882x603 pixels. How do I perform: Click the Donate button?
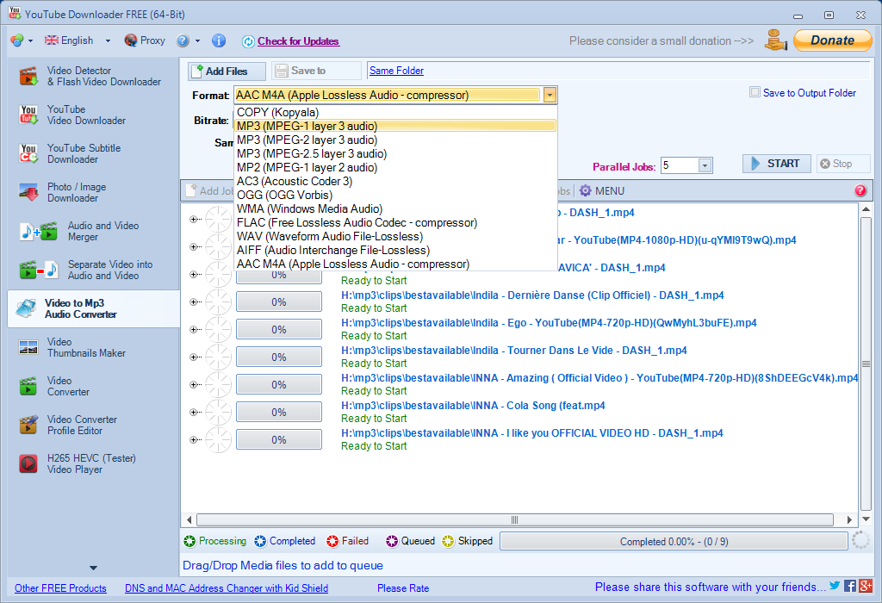(x=833, y=40)
